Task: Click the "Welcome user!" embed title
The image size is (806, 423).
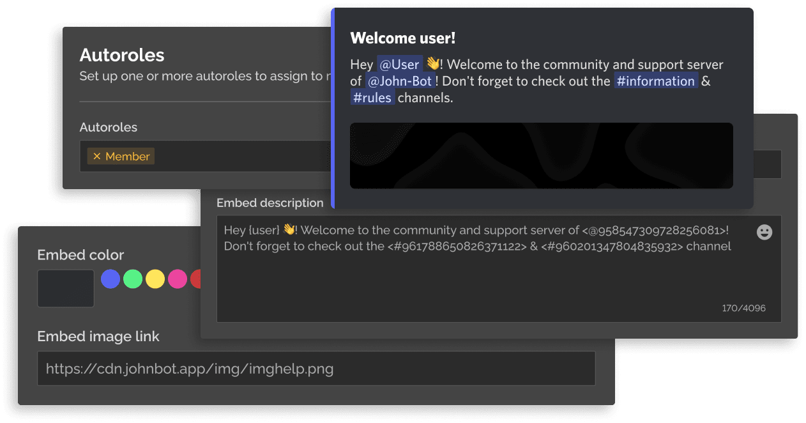Action: (x=403, y=38)
